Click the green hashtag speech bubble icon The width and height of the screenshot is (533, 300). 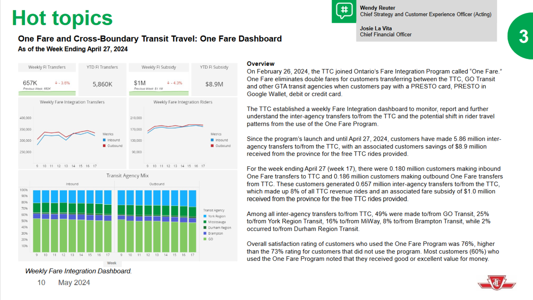344,11
